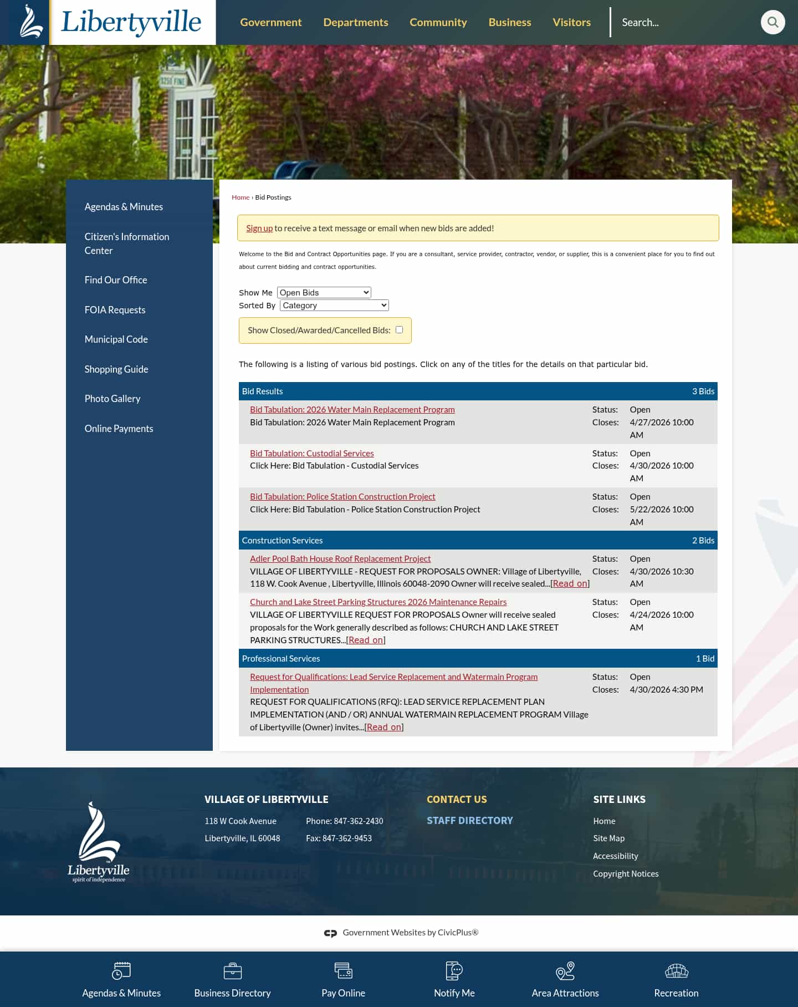
Task: Select Agendas & Minutes in the sidebar
Action: click(x=124, y=207)
